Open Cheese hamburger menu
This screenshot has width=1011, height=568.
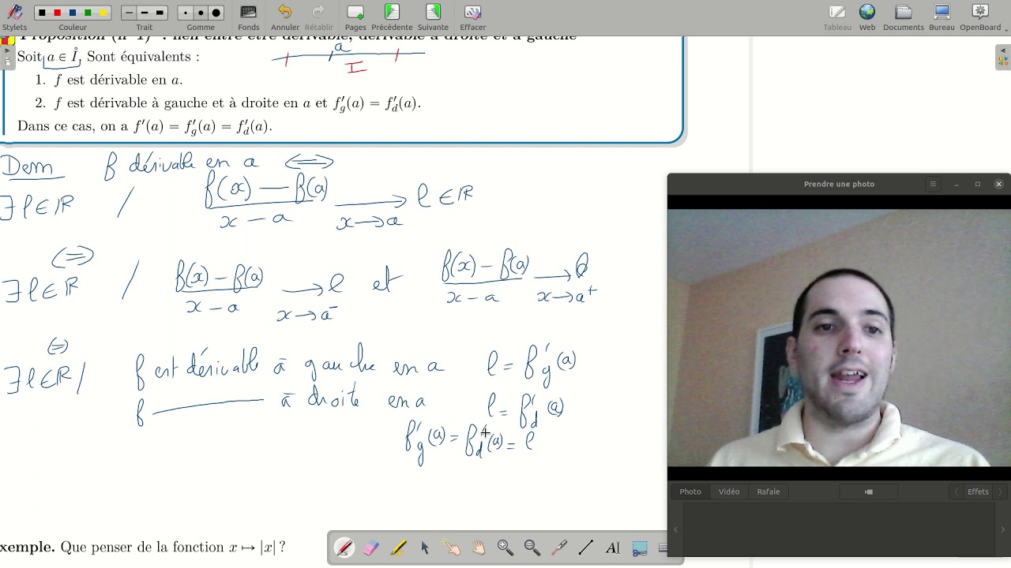(x=933, y=184)
